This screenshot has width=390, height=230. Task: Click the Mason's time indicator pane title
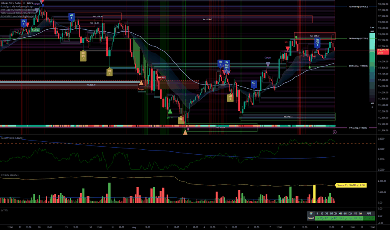click(x=12, y=138)
